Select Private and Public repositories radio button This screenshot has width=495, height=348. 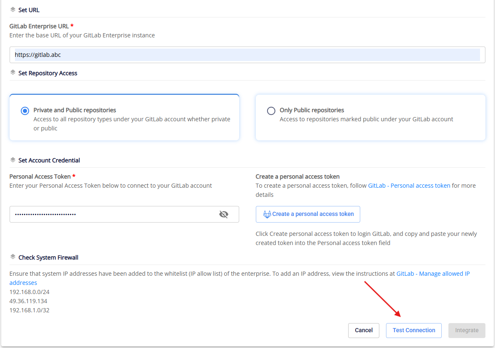click(25, 111)
